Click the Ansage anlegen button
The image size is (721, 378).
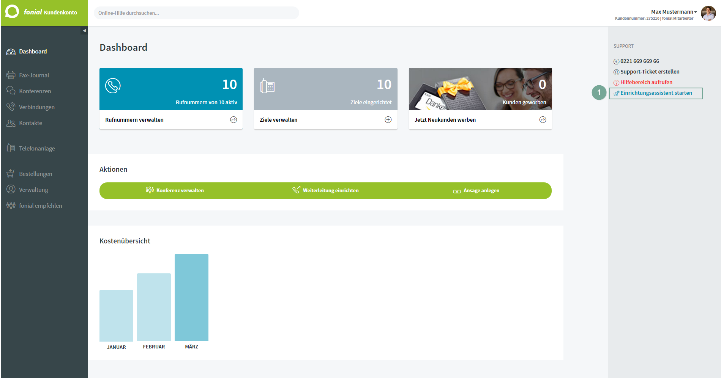(476, 191)
